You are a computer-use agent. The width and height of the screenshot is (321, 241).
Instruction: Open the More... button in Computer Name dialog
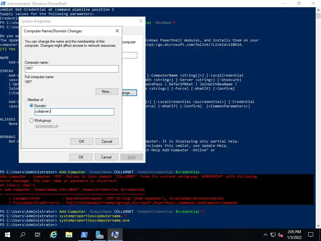coord(107,91)
